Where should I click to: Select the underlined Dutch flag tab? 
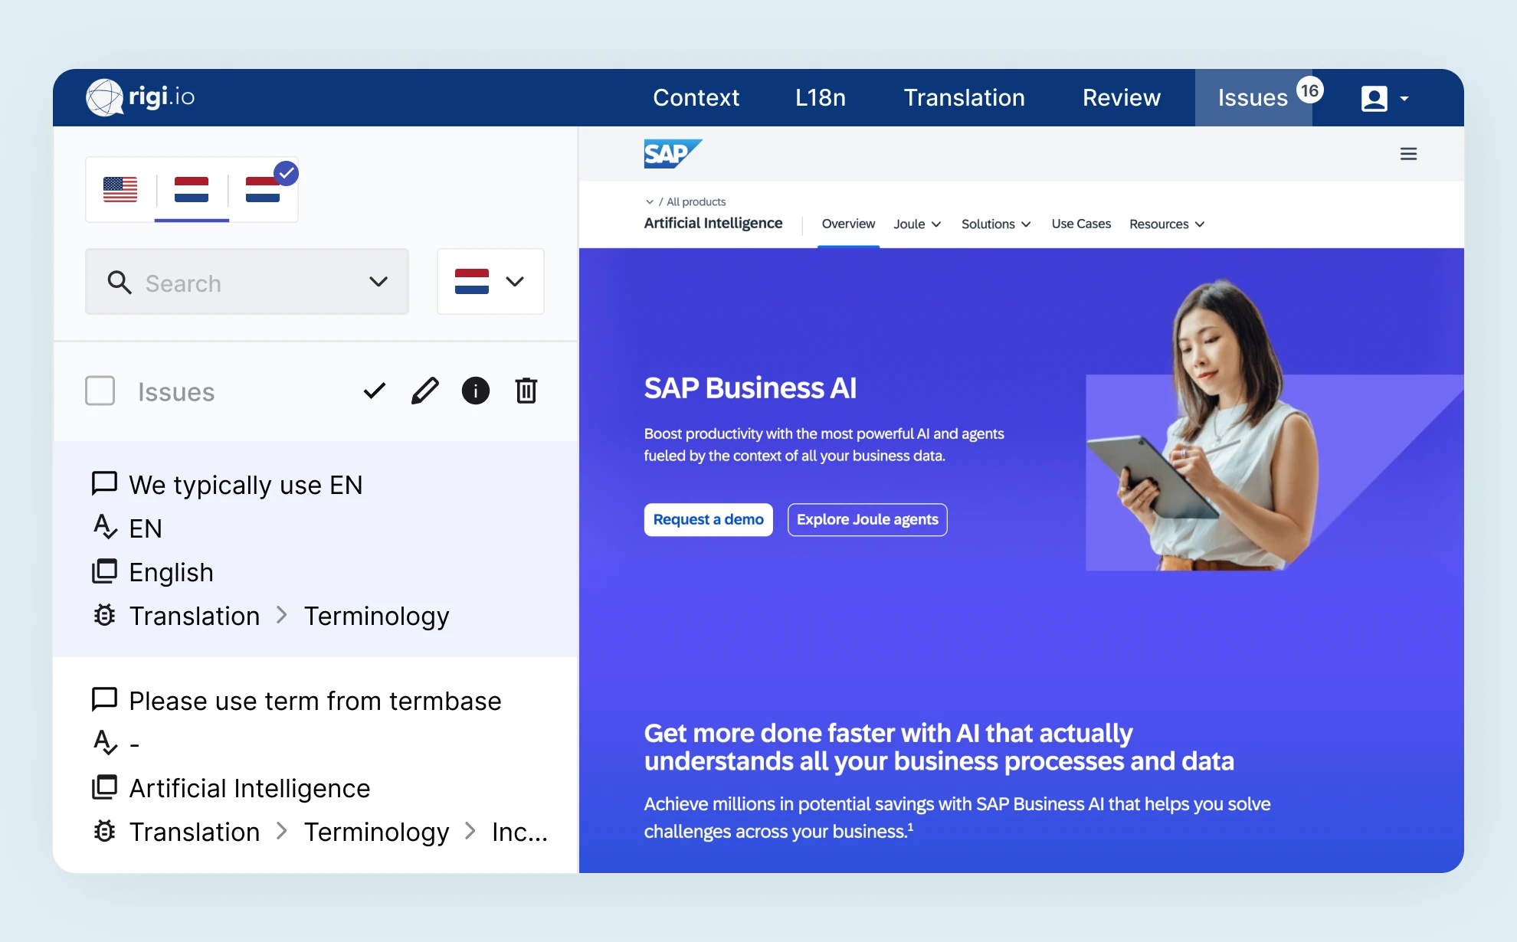tap(192, 190)
